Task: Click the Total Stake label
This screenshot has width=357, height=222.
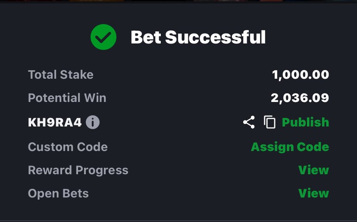Action: tap(60, 74)
